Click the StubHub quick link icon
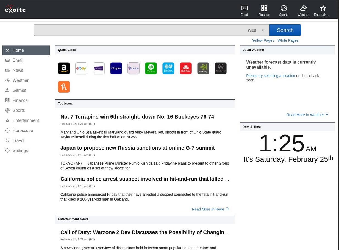Screen dimensions: 339x250 click(99, 68)
